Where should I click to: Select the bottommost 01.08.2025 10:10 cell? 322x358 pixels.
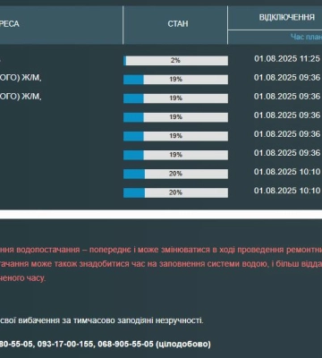pos(287,191)
